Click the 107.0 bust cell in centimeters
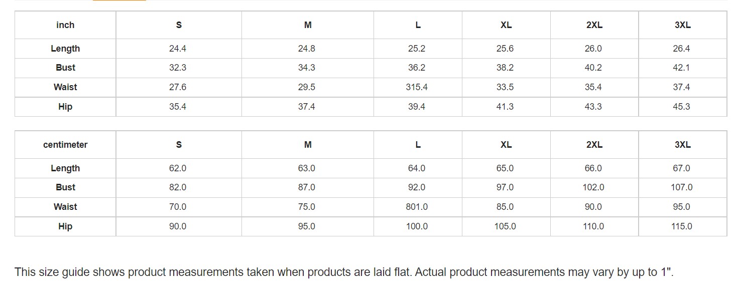 681,187
